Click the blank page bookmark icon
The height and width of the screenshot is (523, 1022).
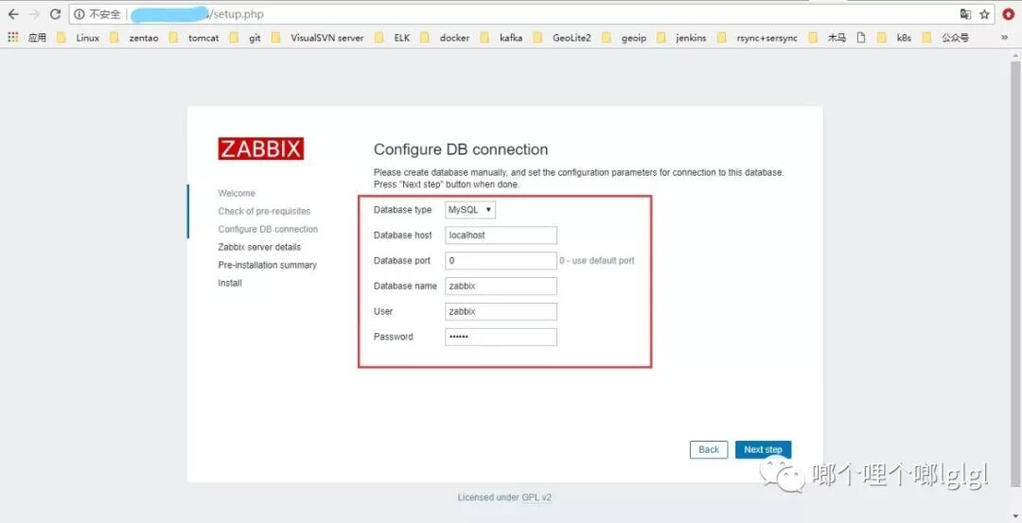point(861,38)
